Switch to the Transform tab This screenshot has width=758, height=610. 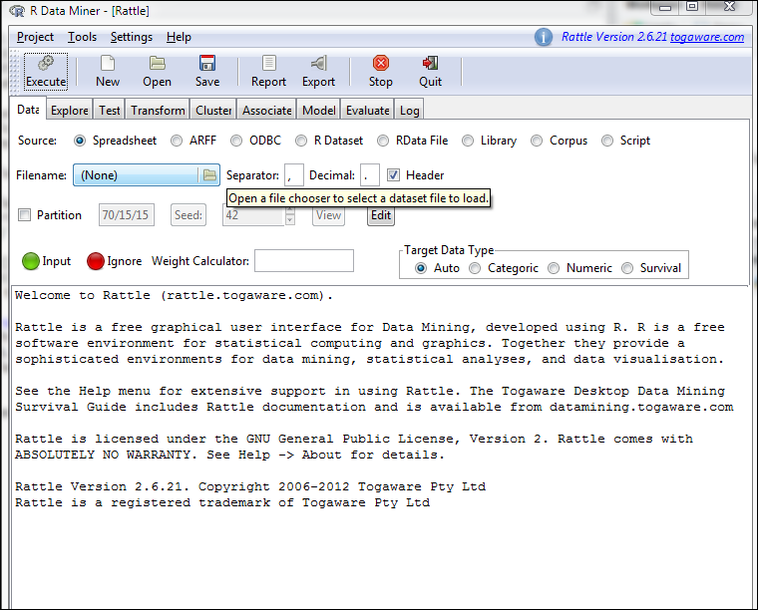[158, 110]
